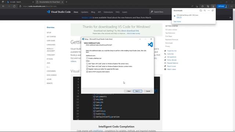Expand USER GUIDE section in sidebar
The width and height of the screenshot is (235, 132).
click(x=51, y=41)
